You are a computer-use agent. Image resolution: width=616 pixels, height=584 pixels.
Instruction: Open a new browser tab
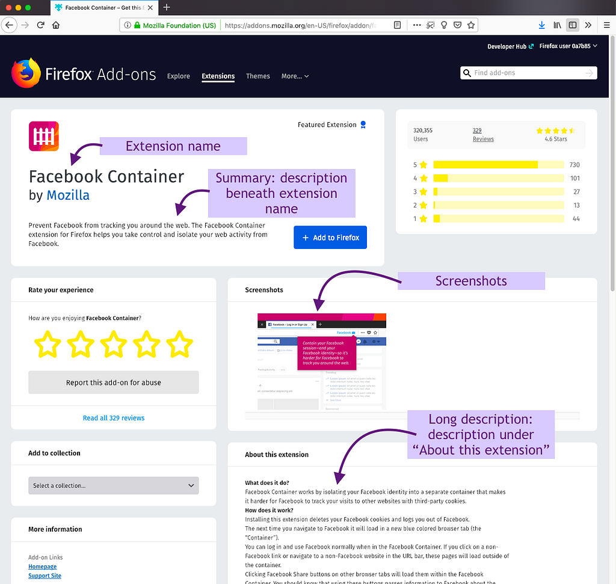[167, 7]
